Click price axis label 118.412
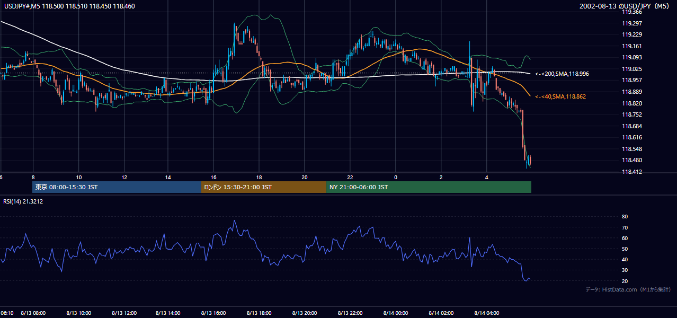Image resolution: width=677 pixels, height=318 pixels. (632, 172)
